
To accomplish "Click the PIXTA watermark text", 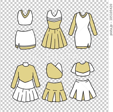I will pyautogui.click(x=63, y=56).
